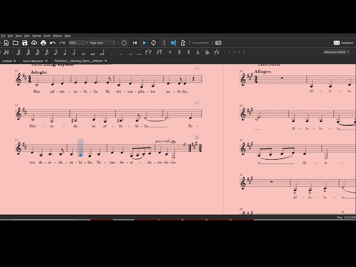Flip note stem direction
356x267 pixels.
point(216,52)
